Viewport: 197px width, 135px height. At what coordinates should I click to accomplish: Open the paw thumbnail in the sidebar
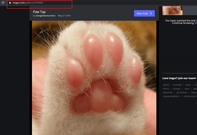click(x=172, y=10)
